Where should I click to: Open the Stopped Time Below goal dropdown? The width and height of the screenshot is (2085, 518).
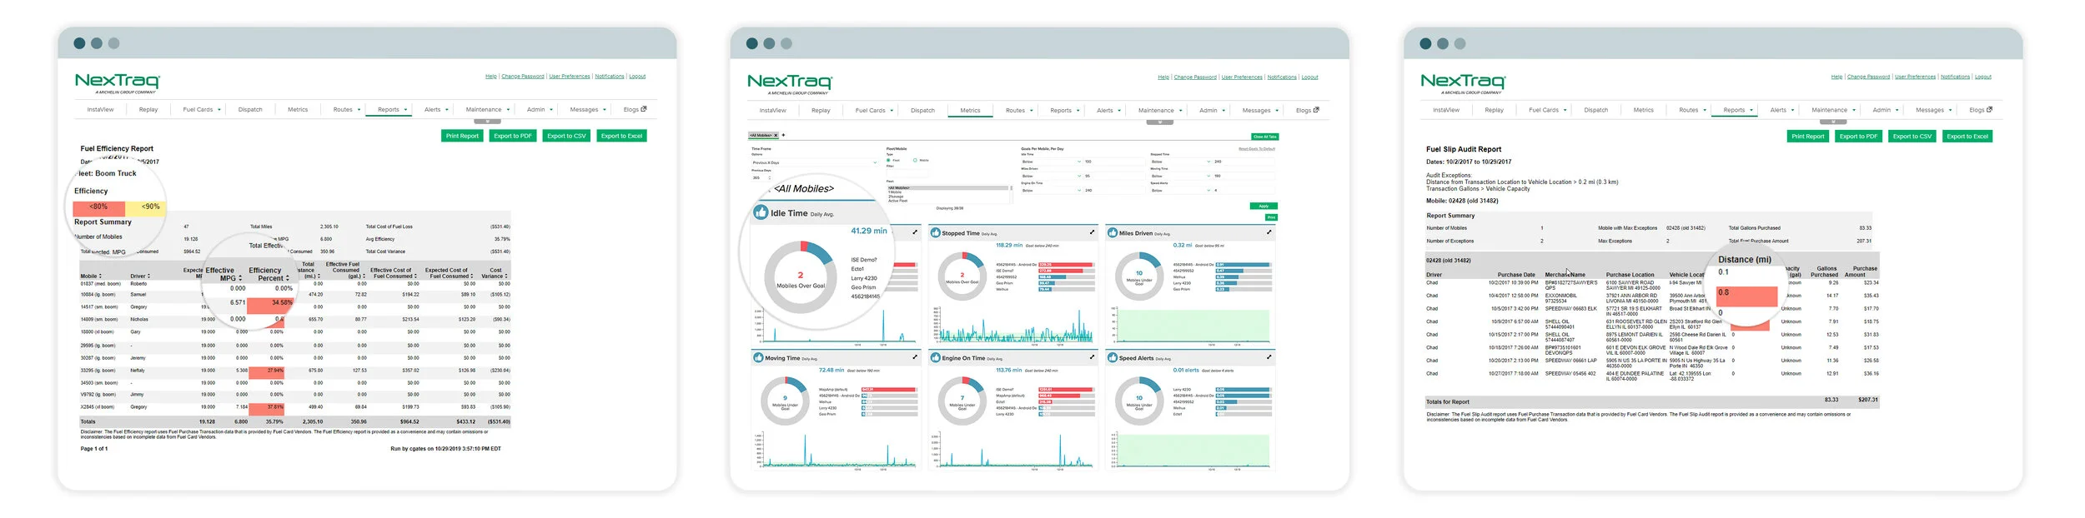tap(1180, 162)
